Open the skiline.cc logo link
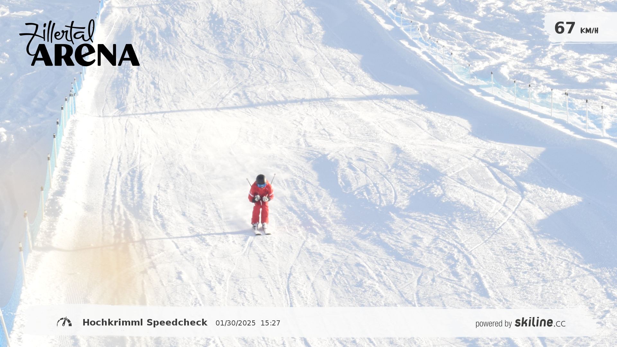Image resolution: width=617 pixels, height=347 pixels. (540, 322)
